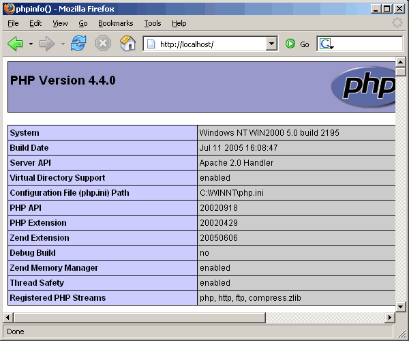Open the View menu

tap(60, 23)
